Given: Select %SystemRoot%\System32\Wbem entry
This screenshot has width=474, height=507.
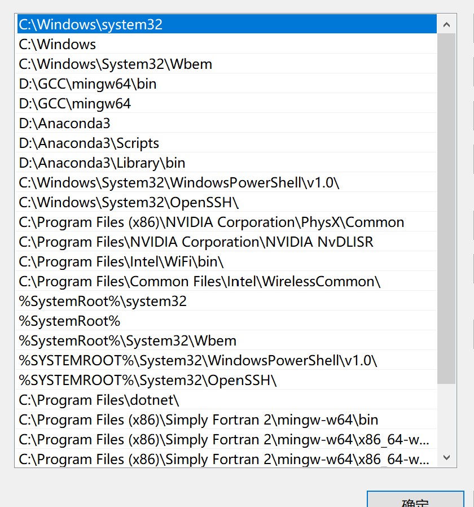Looking at the screenshot, I should [227, 340].
